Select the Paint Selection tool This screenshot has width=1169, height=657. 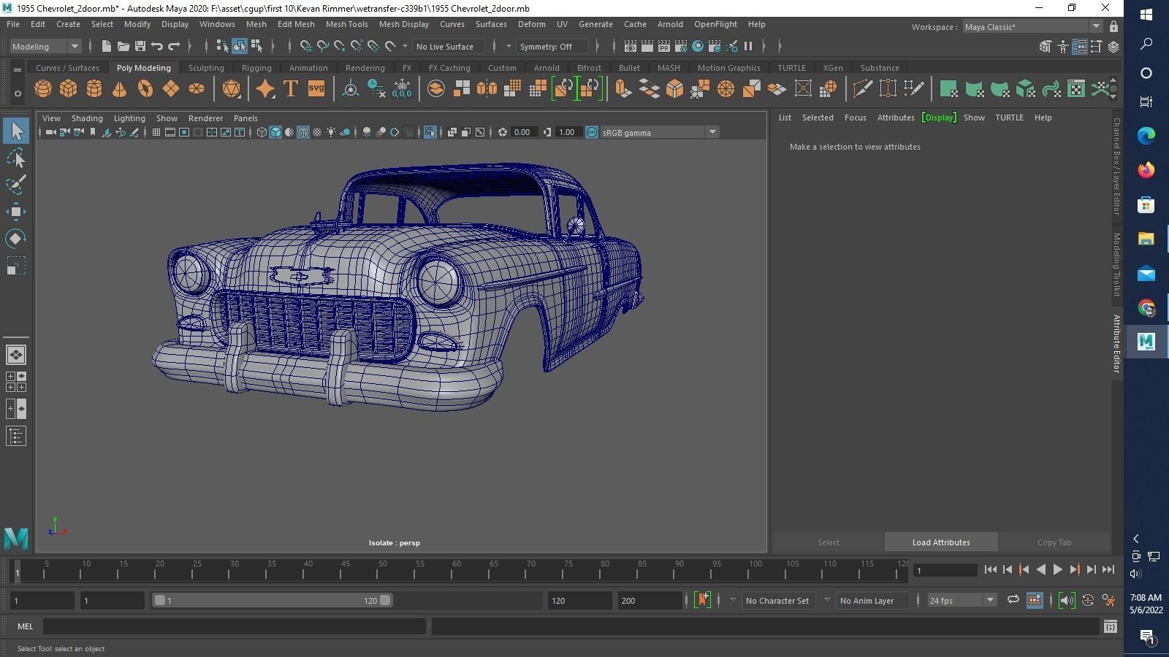[x=16, y=185]
